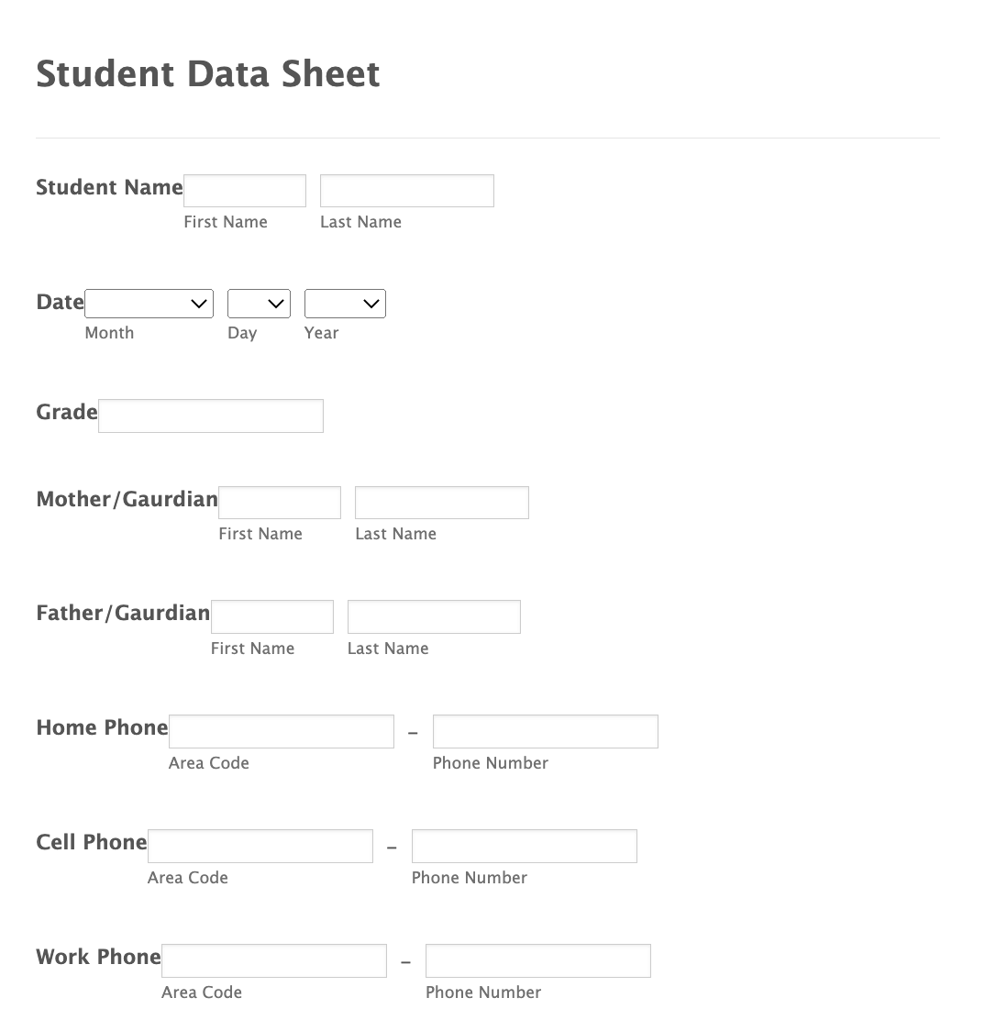The height and width of the screenshot is (1020, 985).
Task: Click Student First Name field
Action: 245,191
